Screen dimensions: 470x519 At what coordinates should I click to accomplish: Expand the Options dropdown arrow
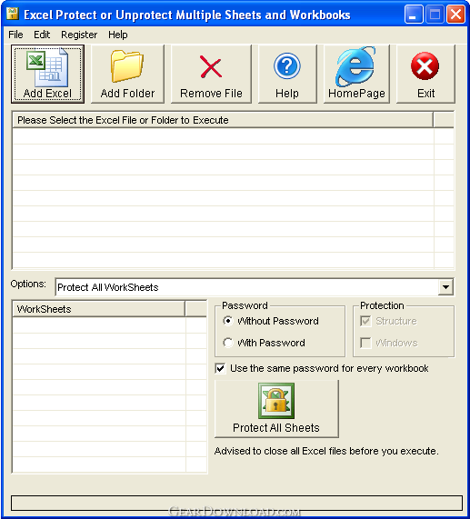point(445,287)
